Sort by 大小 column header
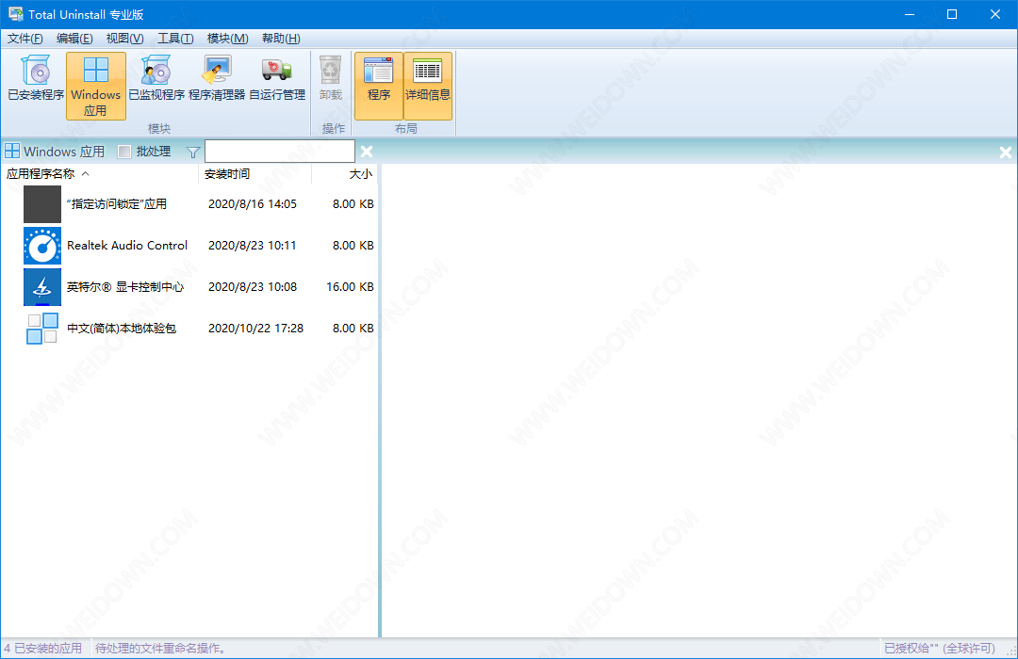Image resolution: width=1018 pixels, height=659 pixels. tap(345, 174)
